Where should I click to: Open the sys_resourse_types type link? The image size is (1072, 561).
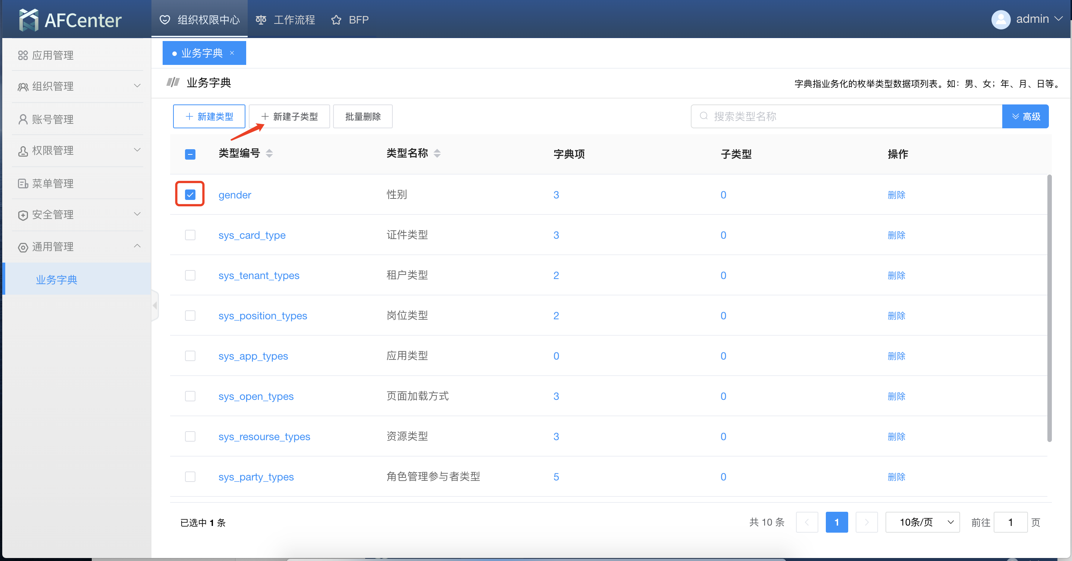click(264, 436)
